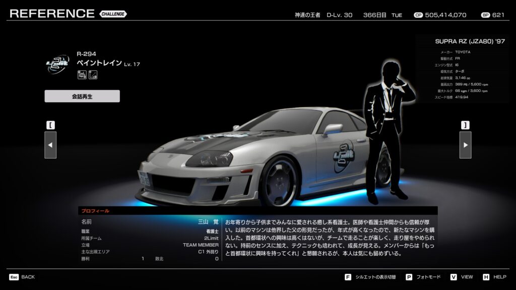
Task: Go to next rival with right arrow
Action: coord(465,145)
